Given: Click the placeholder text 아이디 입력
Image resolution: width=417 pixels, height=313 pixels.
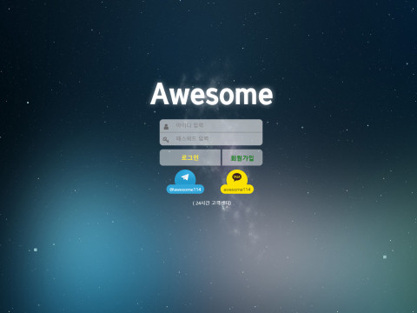Looking at the screenshot, I should click(x=189, y=125).
